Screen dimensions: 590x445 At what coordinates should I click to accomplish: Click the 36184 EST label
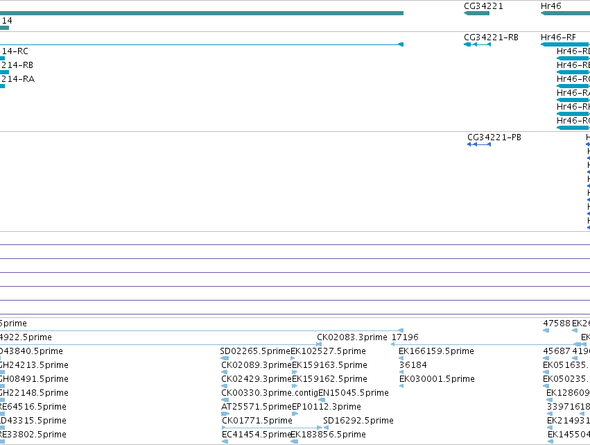click(413, 365)
